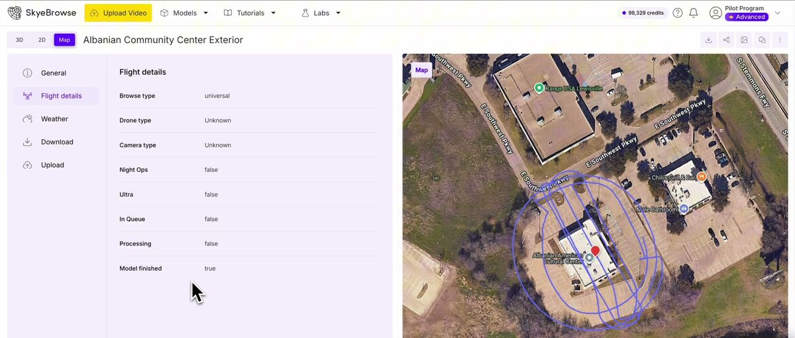Click the image gallery icon in toolbar
The height and width of the screenshot is (338, 795).
point(745,40)
